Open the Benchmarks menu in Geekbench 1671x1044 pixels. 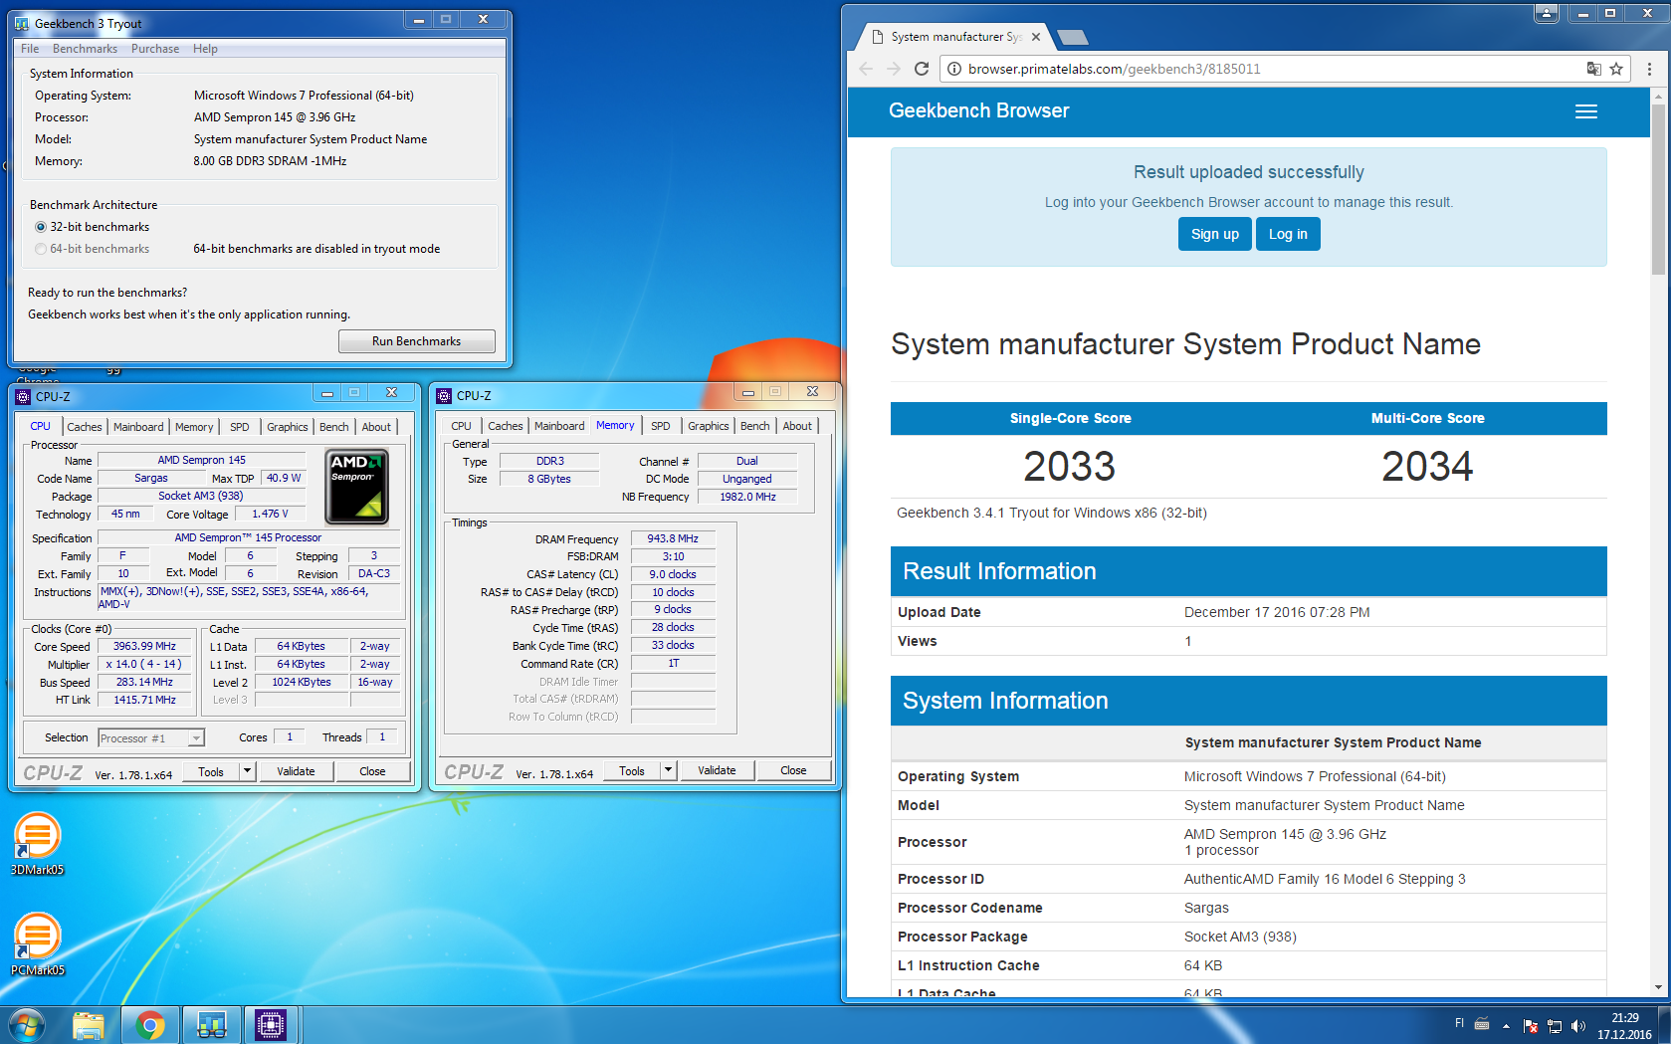85,49
